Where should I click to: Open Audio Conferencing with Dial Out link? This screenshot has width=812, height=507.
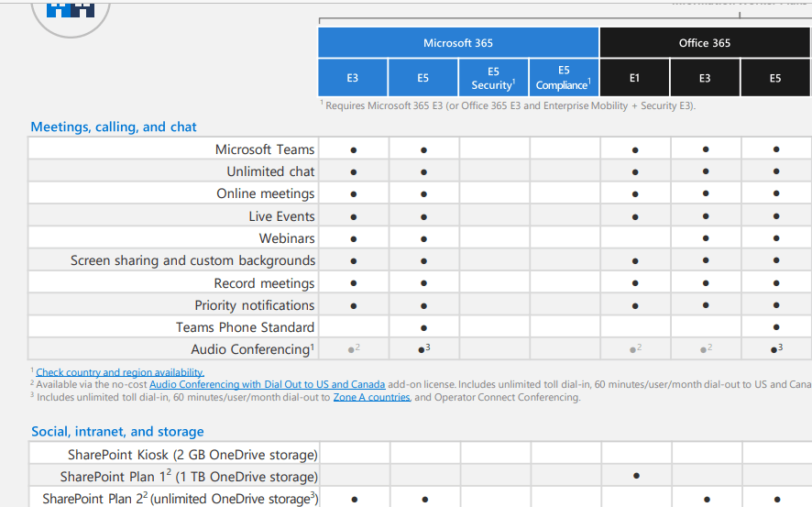(x=268, y=385)
